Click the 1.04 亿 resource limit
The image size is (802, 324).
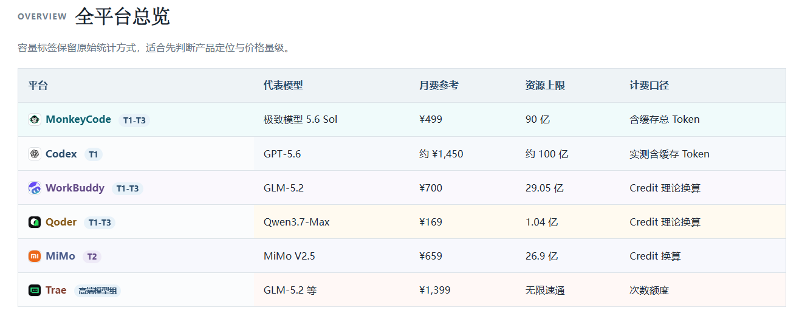541,222
